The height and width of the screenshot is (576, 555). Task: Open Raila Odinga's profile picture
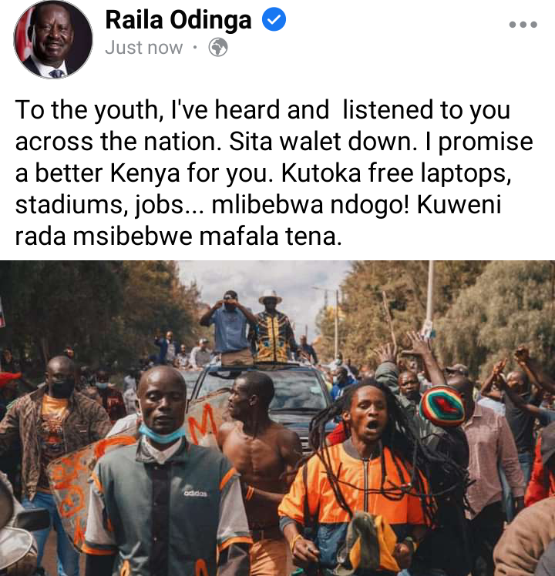click(53, 39)
